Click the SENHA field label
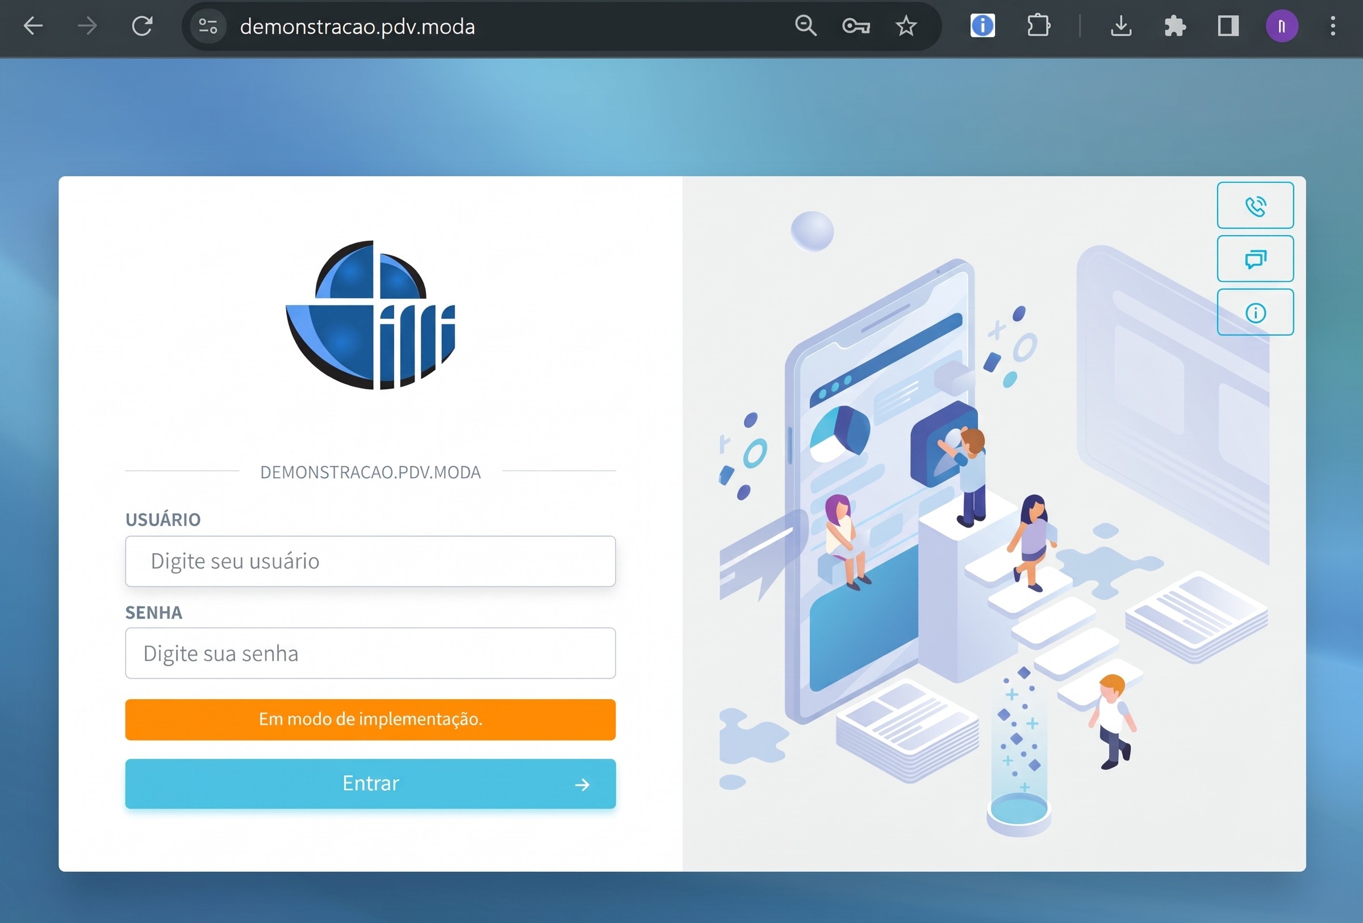 click(x=154, y=612)
